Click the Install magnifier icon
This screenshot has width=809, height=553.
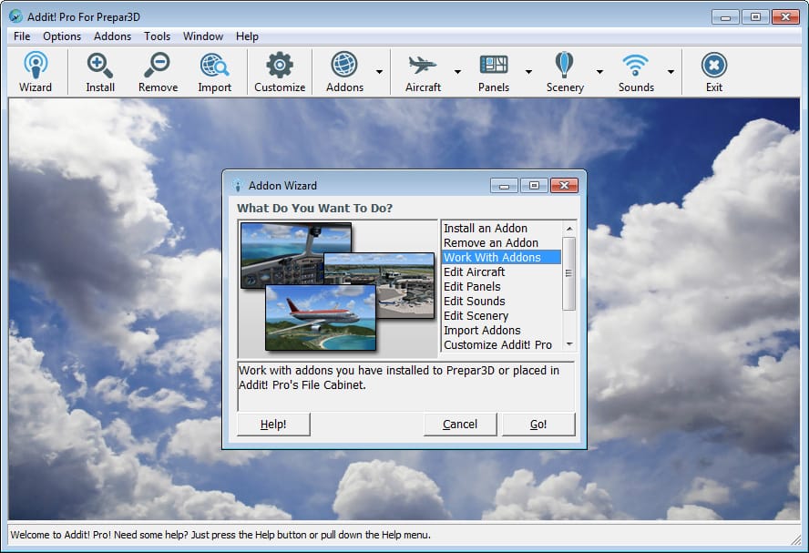[x=100, y=71]
